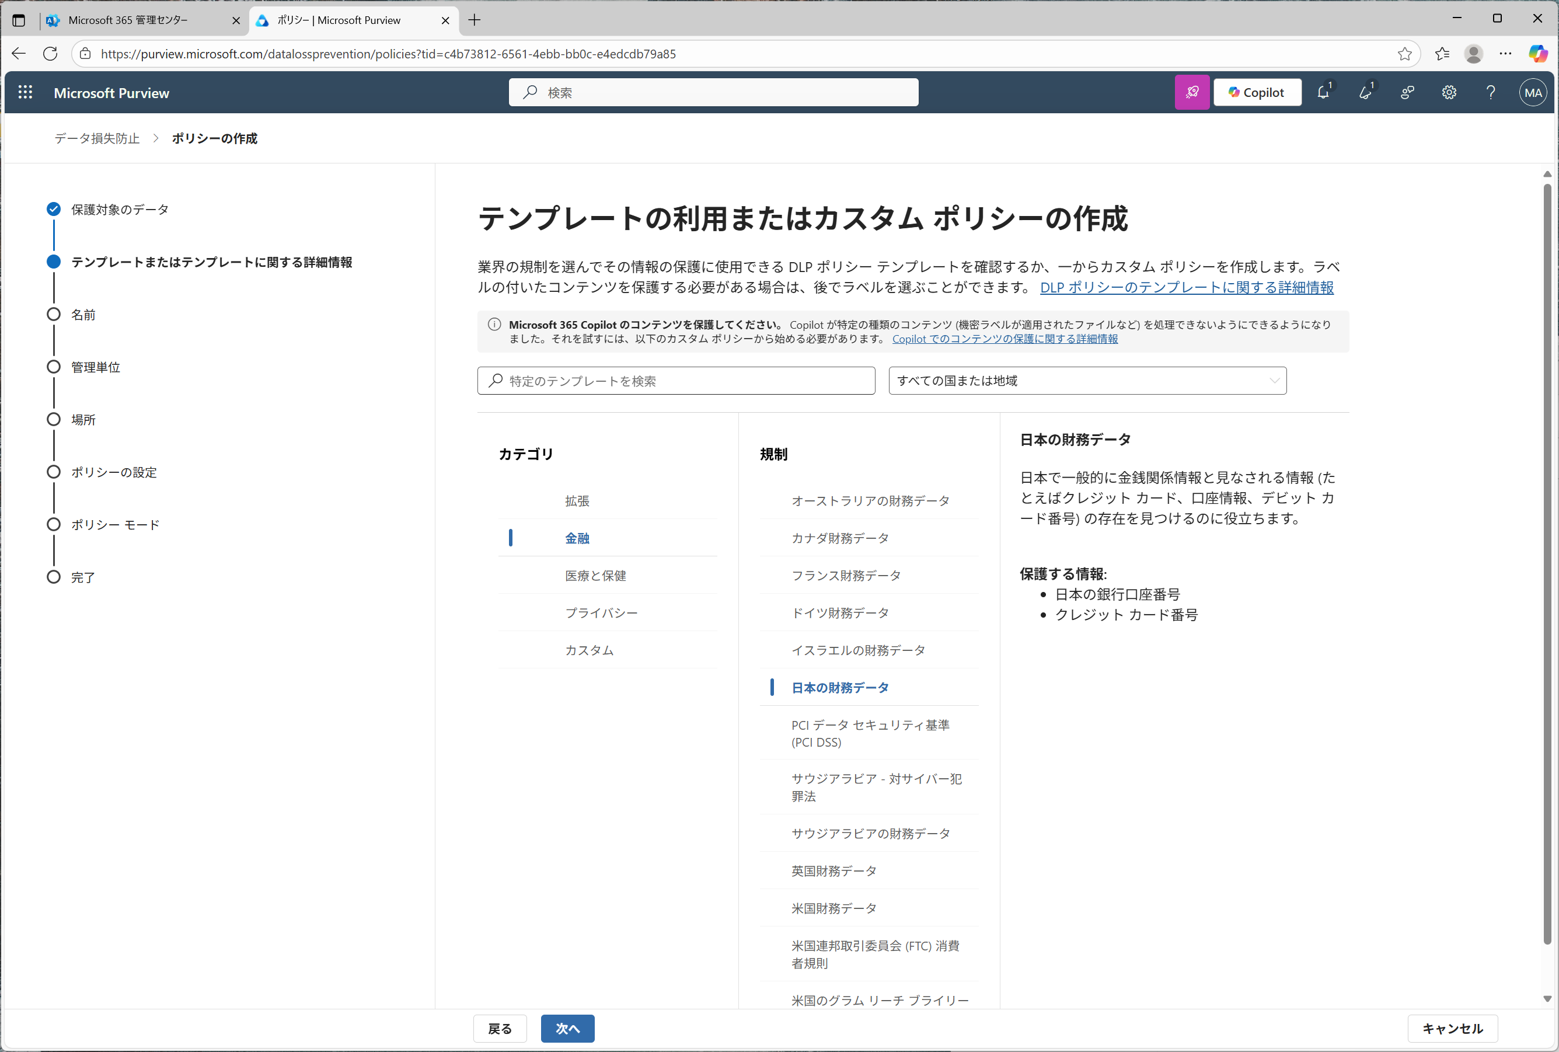The image size is (1559, 1052).
Task: Open the Microsoft 365 app launcher grid
Action: pos(25,92)
